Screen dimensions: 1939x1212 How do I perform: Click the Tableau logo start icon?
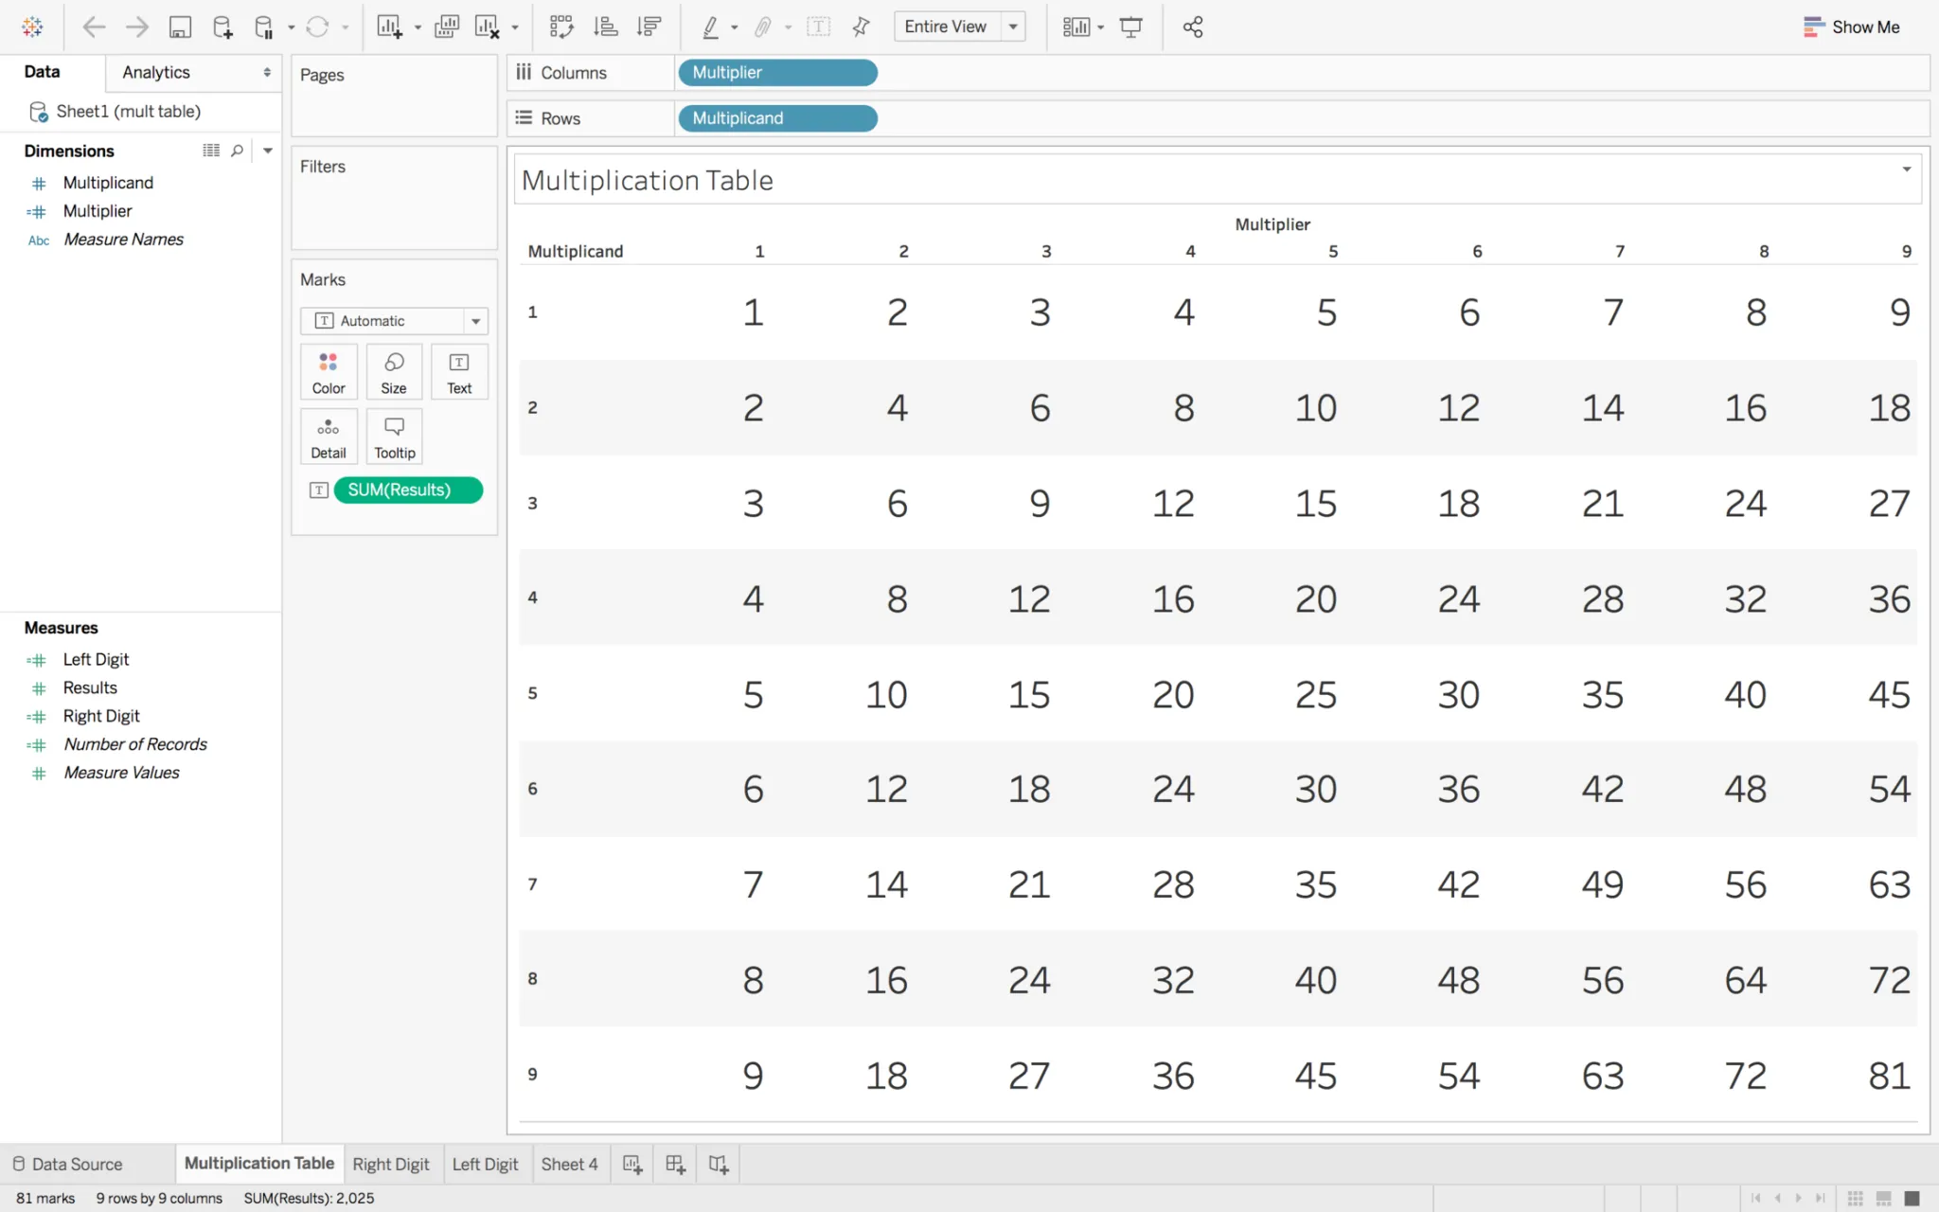click(32, 27)
